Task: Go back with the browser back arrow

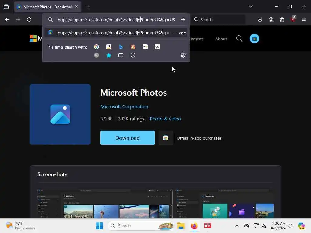Action: click(7, 19)
